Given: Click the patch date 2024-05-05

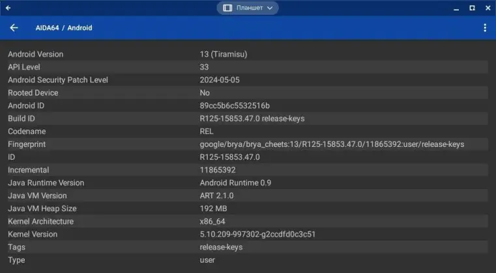Looking at the screenshot, I should tap(220, 80).
